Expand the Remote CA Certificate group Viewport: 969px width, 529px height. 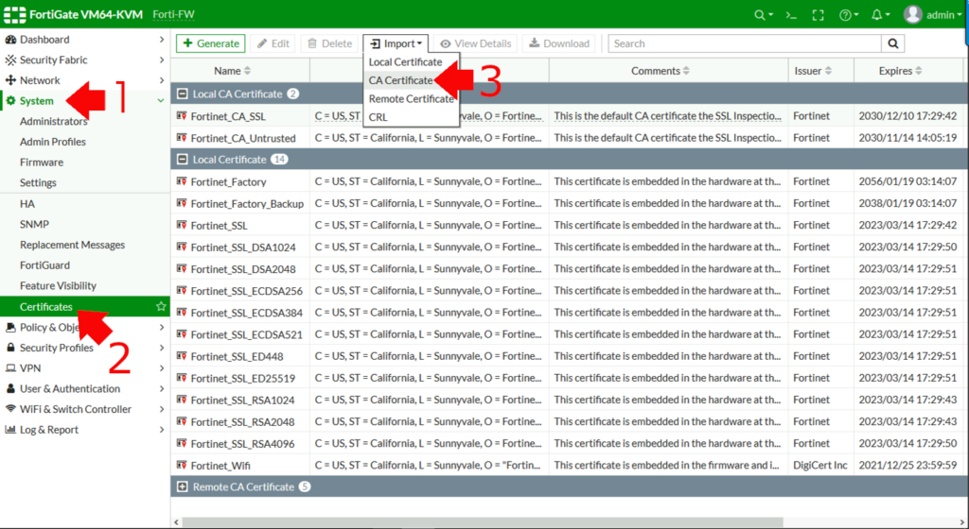click(183, 486)
